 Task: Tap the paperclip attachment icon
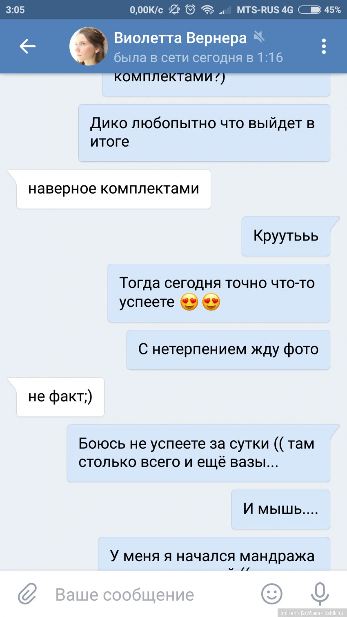pos(27,594)
